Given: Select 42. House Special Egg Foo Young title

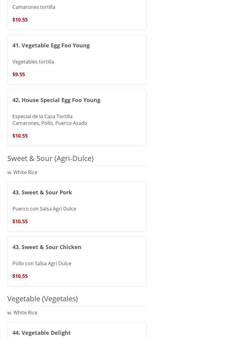Looking at the screenshot, I should 56,100.
